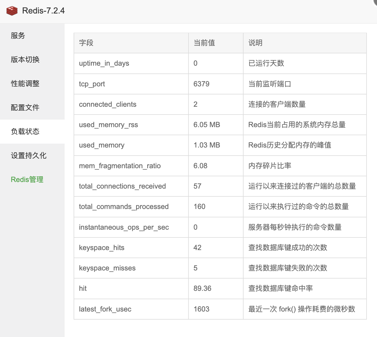Select mem_fragmentation_ratio field cell
This screenshot has height=337, width=377.
[131, 166]
